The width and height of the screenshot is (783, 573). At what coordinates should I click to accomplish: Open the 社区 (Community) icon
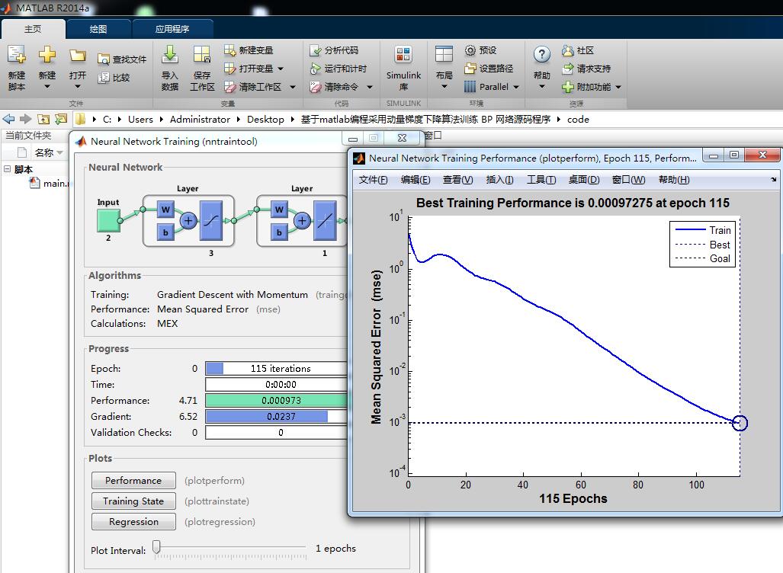point(568,50)
